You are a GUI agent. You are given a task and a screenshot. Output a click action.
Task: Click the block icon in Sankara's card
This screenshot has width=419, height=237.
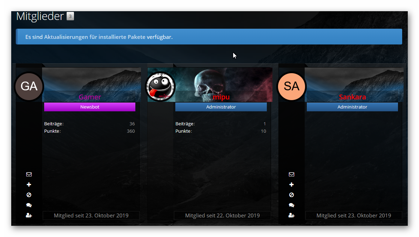coord(291,195)
